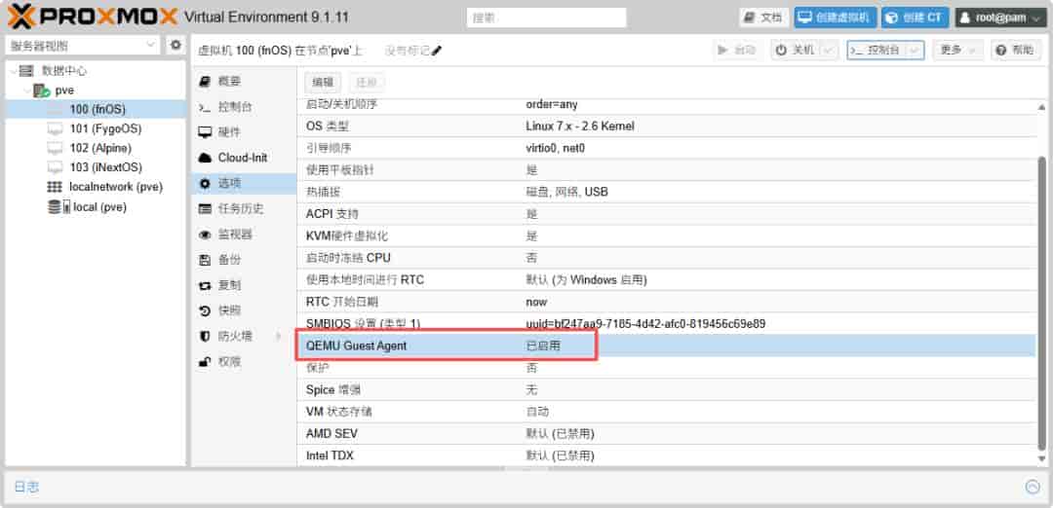This screenshot has height=508, width=1053.
Task: Open the 更多 more menu
Action: pos(957,51)
